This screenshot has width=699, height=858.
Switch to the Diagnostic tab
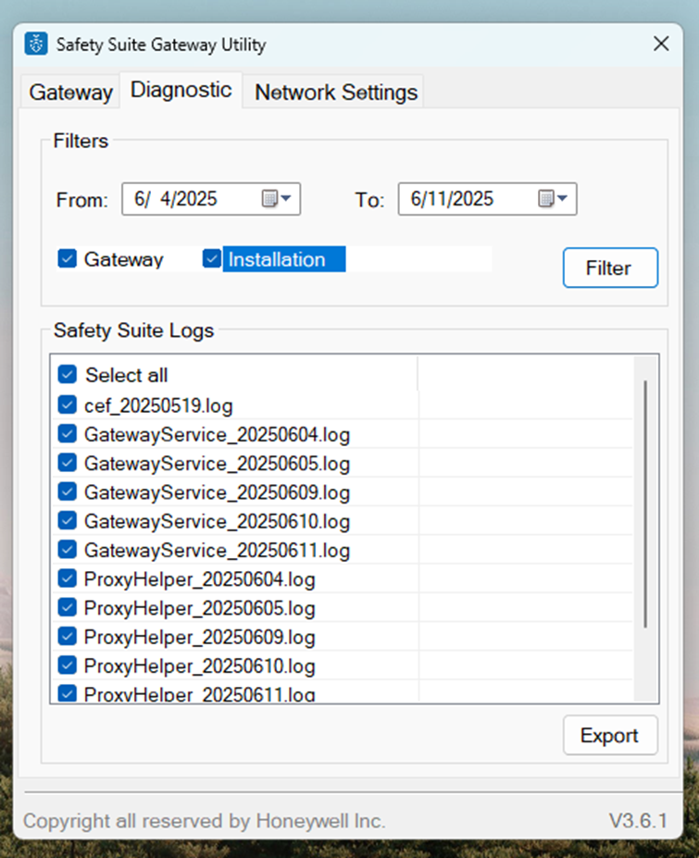[x=181, y=90]
